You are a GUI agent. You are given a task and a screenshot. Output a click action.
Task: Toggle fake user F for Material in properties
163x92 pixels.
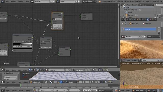139,37
